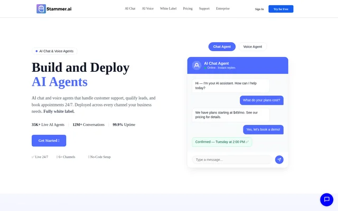
Task: Open the Support nav item
Action: coord(204,8)
